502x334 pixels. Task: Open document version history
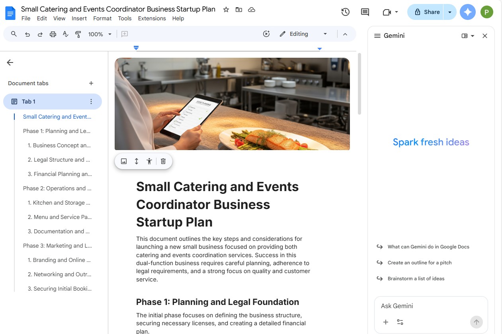(345, 12)
